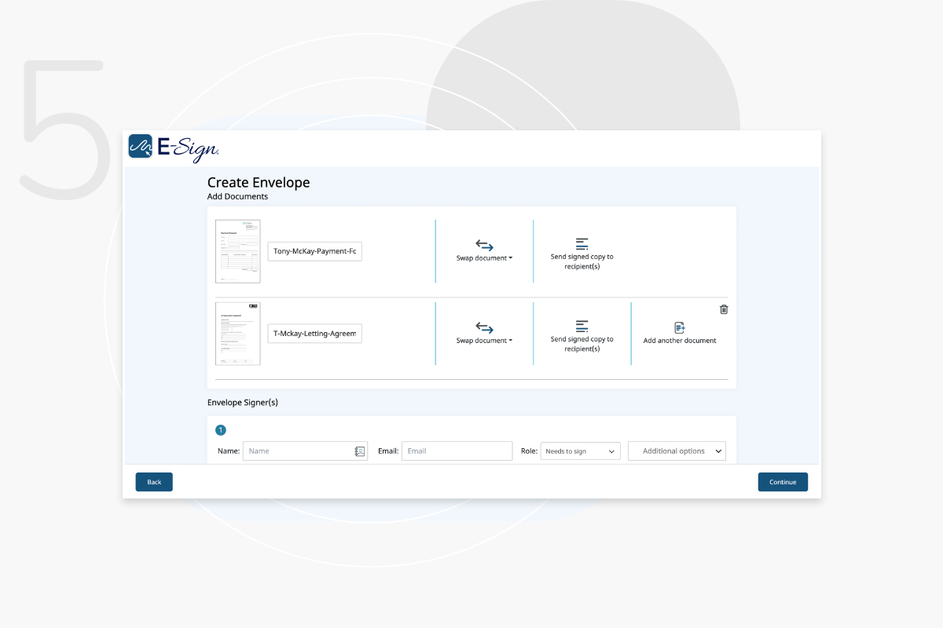
Task: Open address book icon in Name field
Action: pyautogui.click(x=360, y=451)
